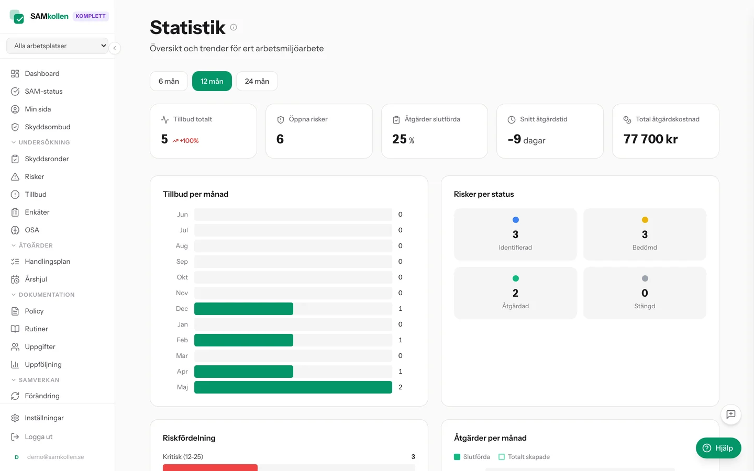Click the KOMPLETT plan badge
This screenshot has width=754, height=471.
pos(91,16)
